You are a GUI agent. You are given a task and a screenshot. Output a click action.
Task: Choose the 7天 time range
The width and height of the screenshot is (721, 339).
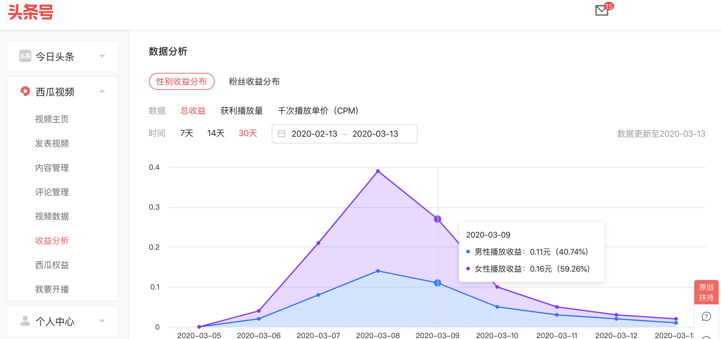[187, 133]
